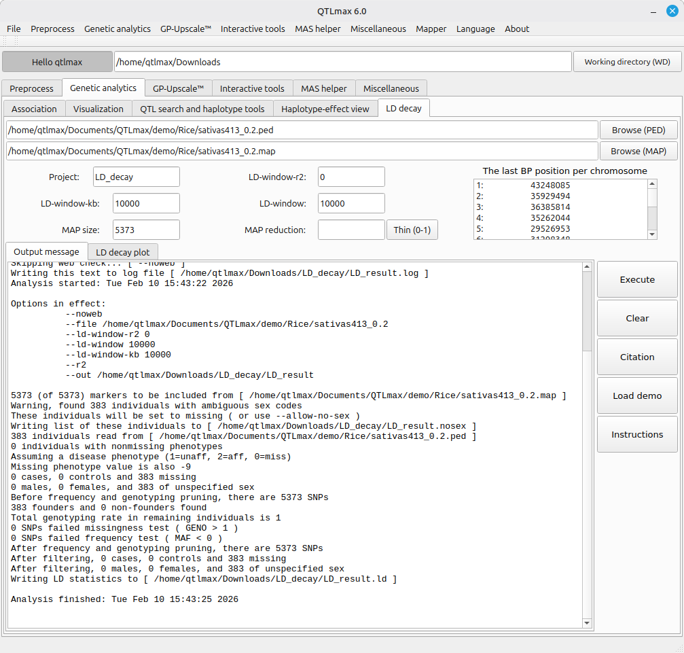Click the LD-window-kb input field
Screen dimensions: 684x653
click(x=145, y=203)
